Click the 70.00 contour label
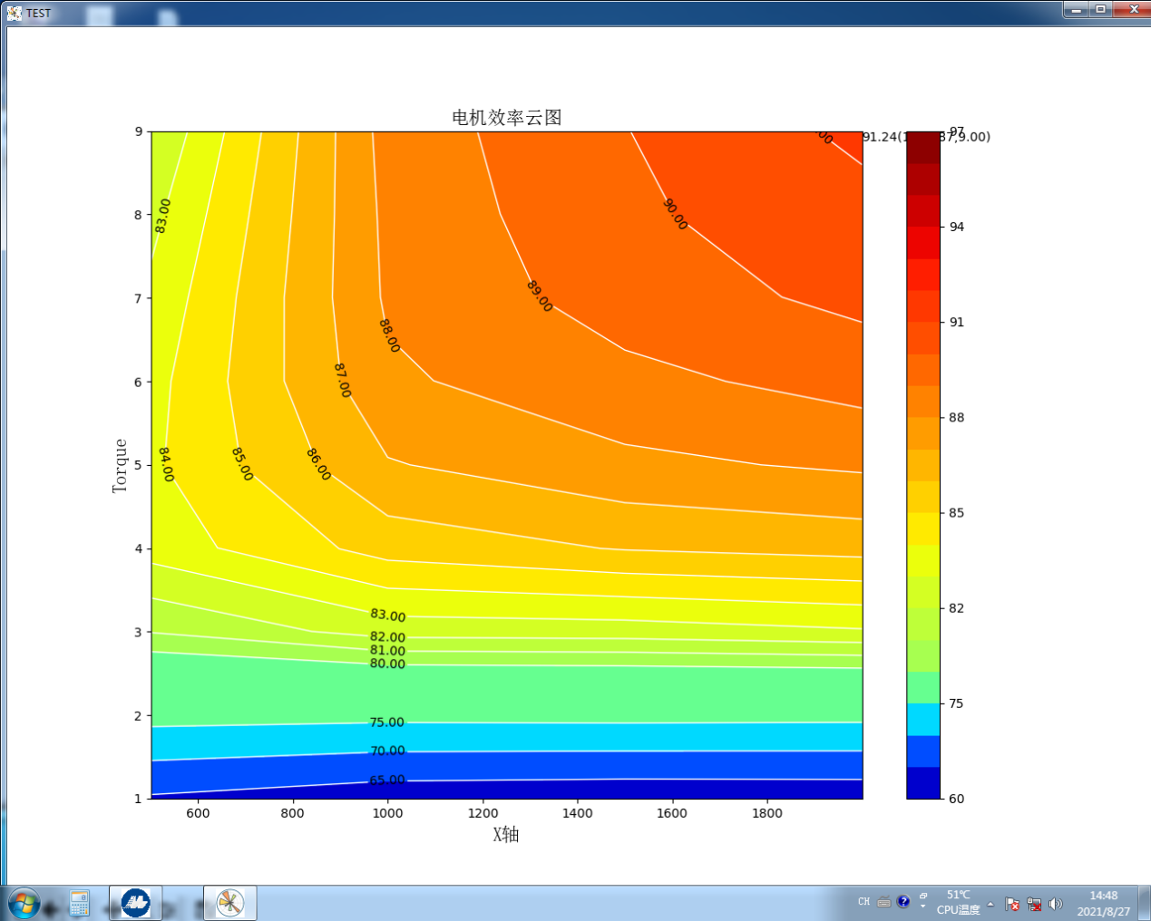 (387, 751)
